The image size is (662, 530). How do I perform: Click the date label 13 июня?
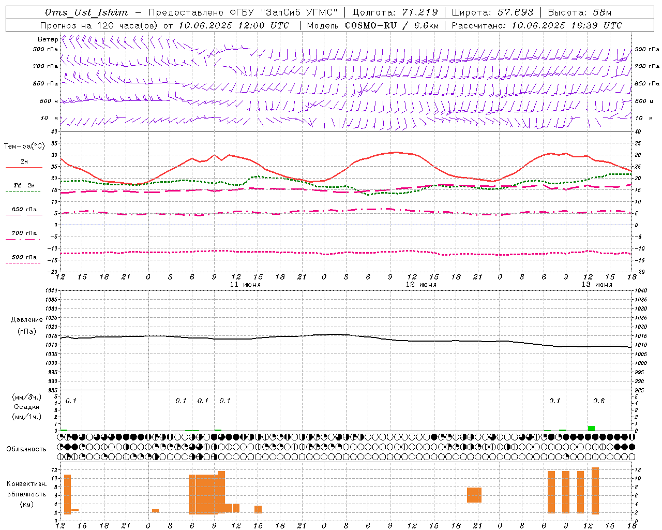point(597,285)
